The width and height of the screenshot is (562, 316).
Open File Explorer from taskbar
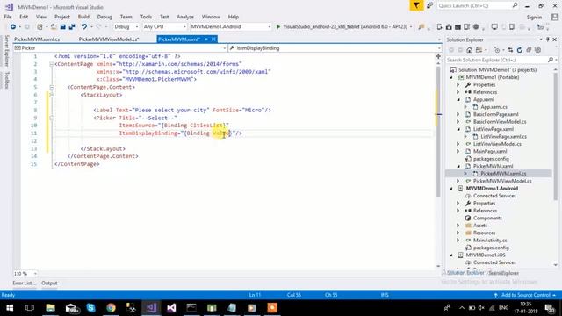pyautogui.click(x=51, y=308)
